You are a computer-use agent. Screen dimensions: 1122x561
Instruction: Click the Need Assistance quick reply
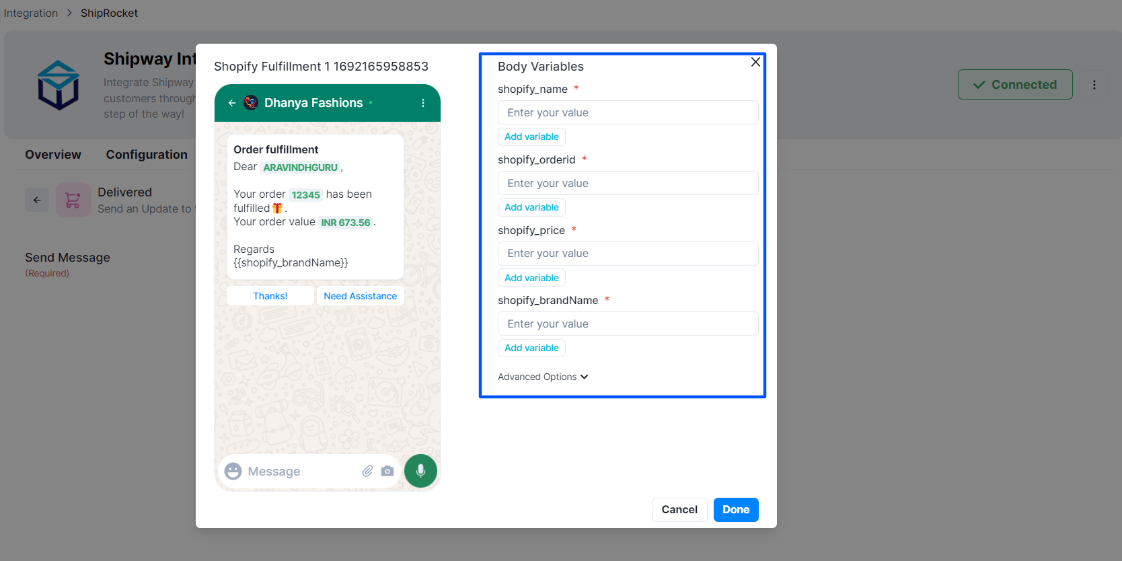361,296
